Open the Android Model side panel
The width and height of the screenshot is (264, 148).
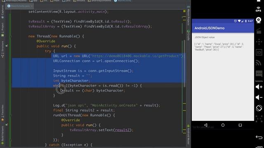189,134
